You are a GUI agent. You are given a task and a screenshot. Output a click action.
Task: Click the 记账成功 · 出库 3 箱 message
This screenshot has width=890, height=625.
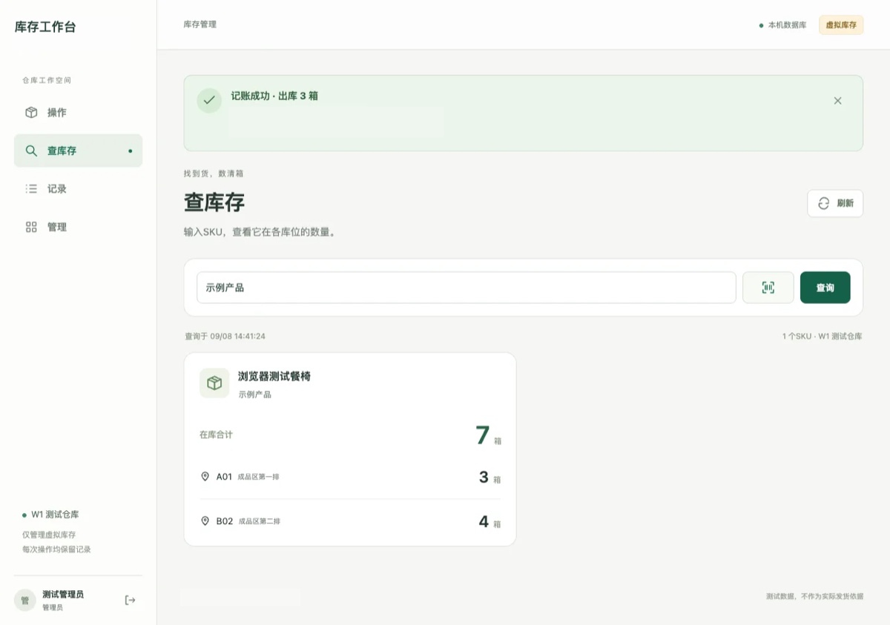coord(274,96)
